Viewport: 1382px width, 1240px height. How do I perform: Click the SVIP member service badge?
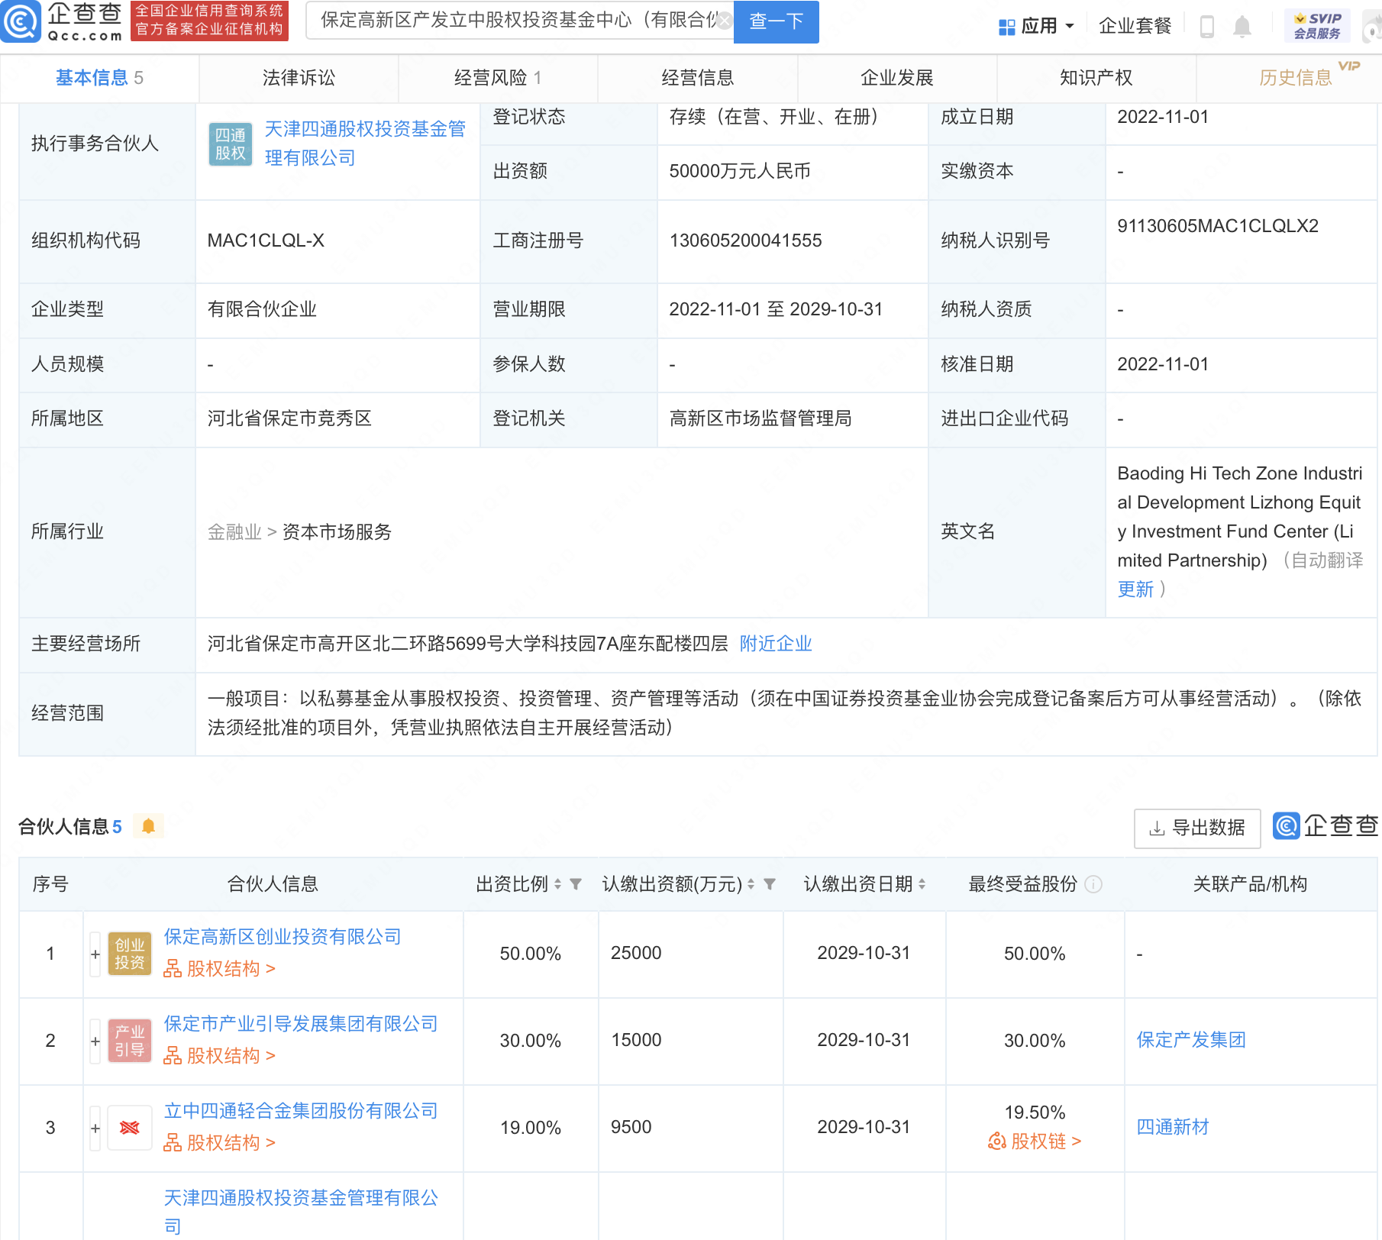(1317, 26)
